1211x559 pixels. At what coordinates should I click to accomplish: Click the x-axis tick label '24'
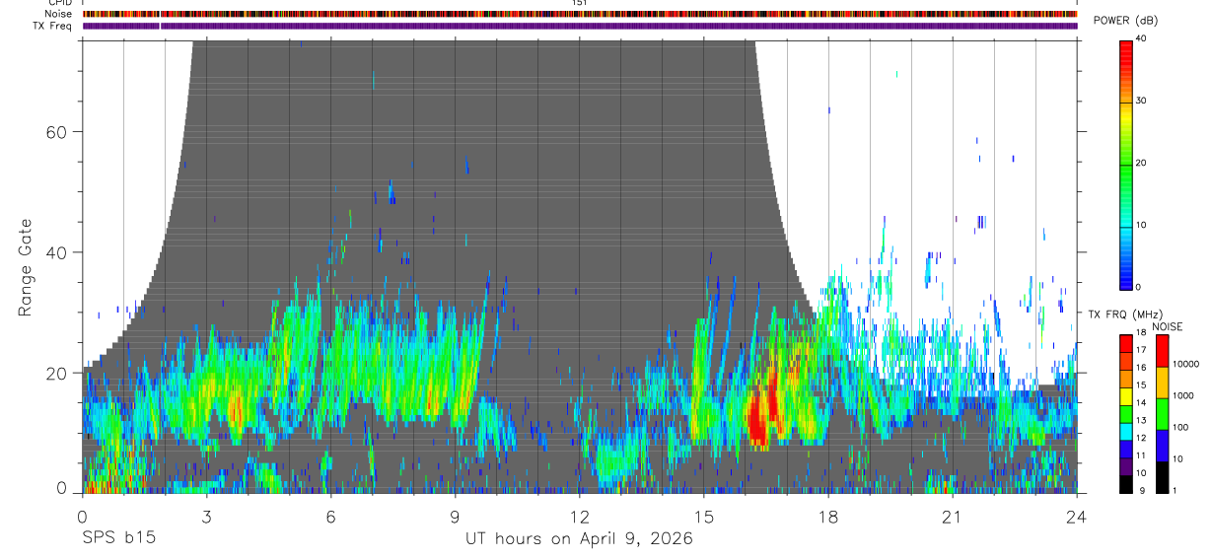point(1077,516)
